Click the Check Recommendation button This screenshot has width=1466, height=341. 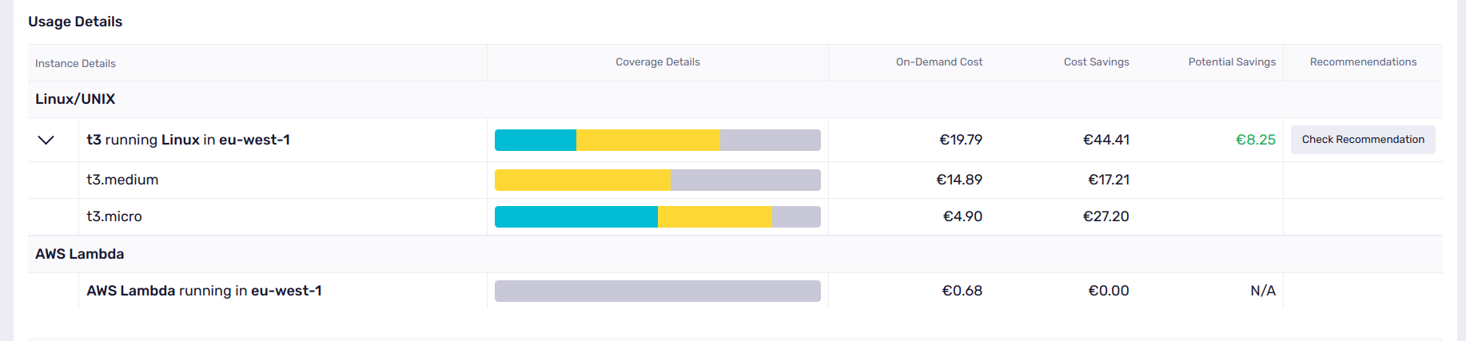pyautogui.click(x=1363, y=140)
